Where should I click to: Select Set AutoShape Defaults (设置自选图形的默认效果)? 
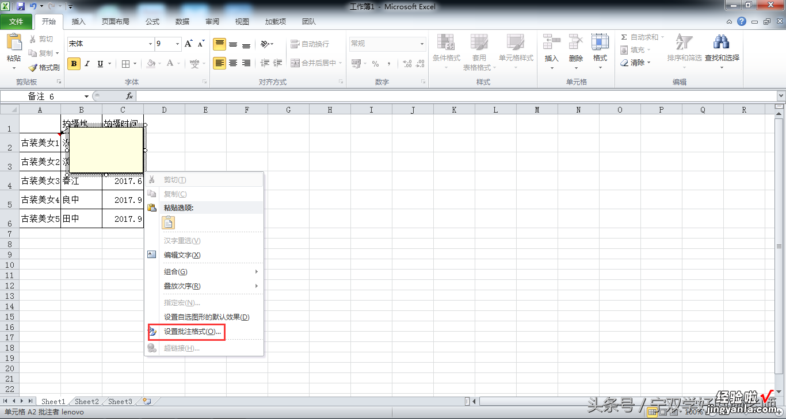click(x=204, y=317)
